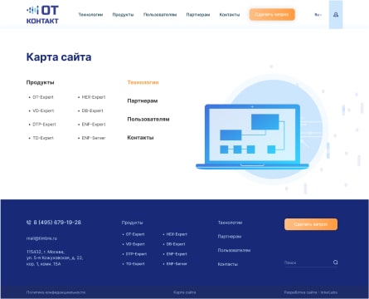369x299 pixels.
Task: Go to Партнерам in the header menu
Action: [x=198, y=15]
